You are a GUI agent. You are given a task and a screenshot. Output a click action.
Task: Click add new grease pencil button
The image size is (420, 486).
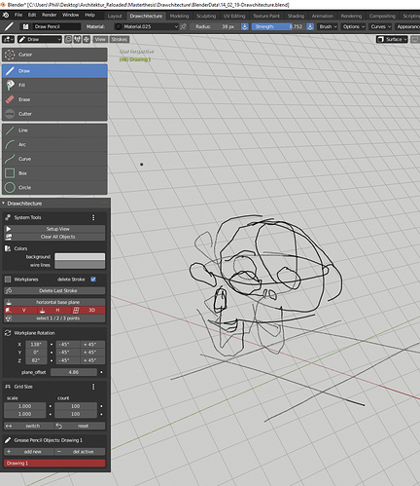[29, 452]
